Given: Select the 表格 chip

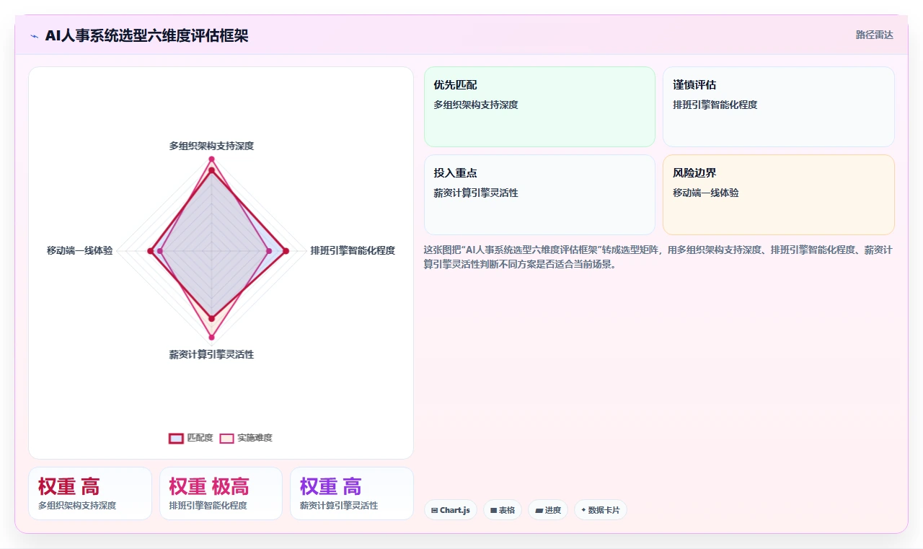Looking at the screenshot, I should 503,510.
